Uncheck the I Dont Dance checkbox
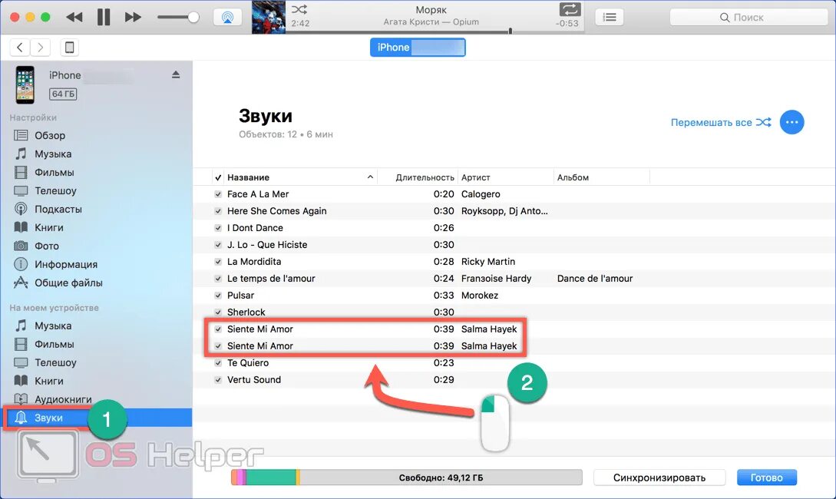Screen dimensions: 836x499 218,228
